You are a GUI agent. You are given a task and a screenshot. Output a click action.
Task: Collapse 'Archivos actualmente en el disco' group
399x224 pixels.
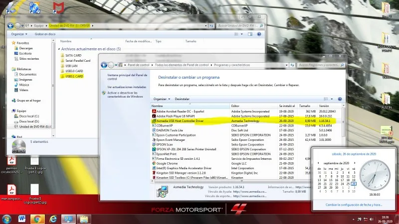[59, 49]
